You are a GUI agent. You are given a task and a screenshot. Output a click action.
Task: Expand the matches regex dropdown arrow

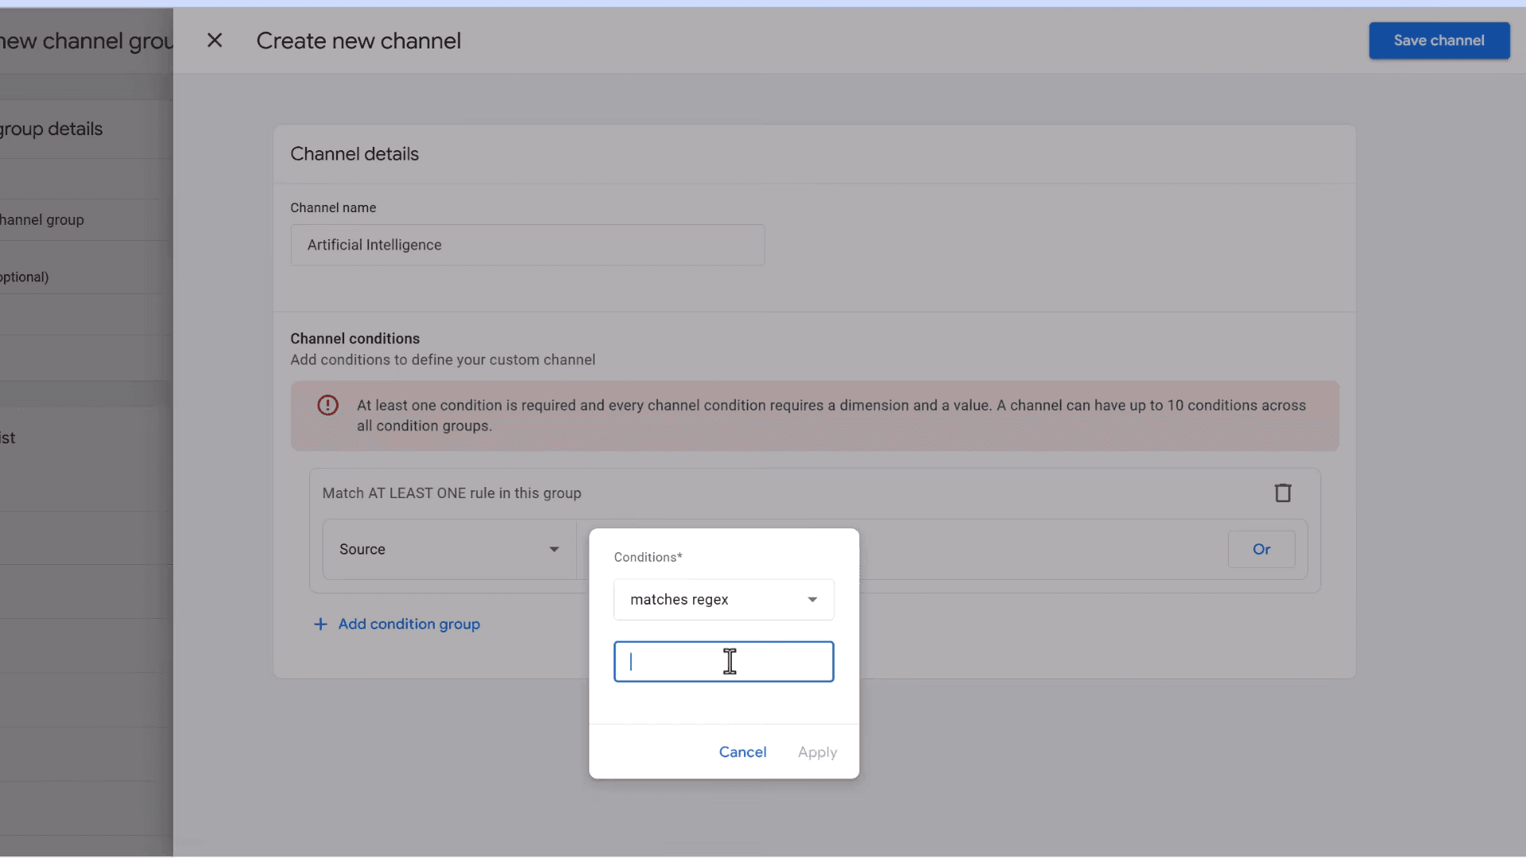811,599
